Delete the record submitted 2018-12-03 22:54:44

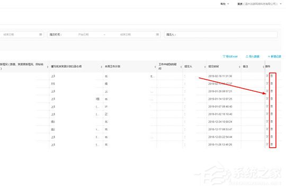[272, 137]
